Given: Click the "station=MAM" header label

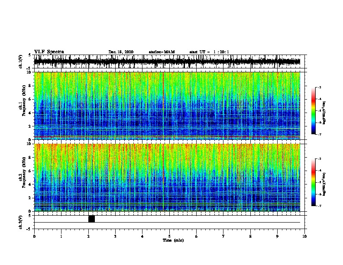Looking at the screenshot, I should [162, 52].
